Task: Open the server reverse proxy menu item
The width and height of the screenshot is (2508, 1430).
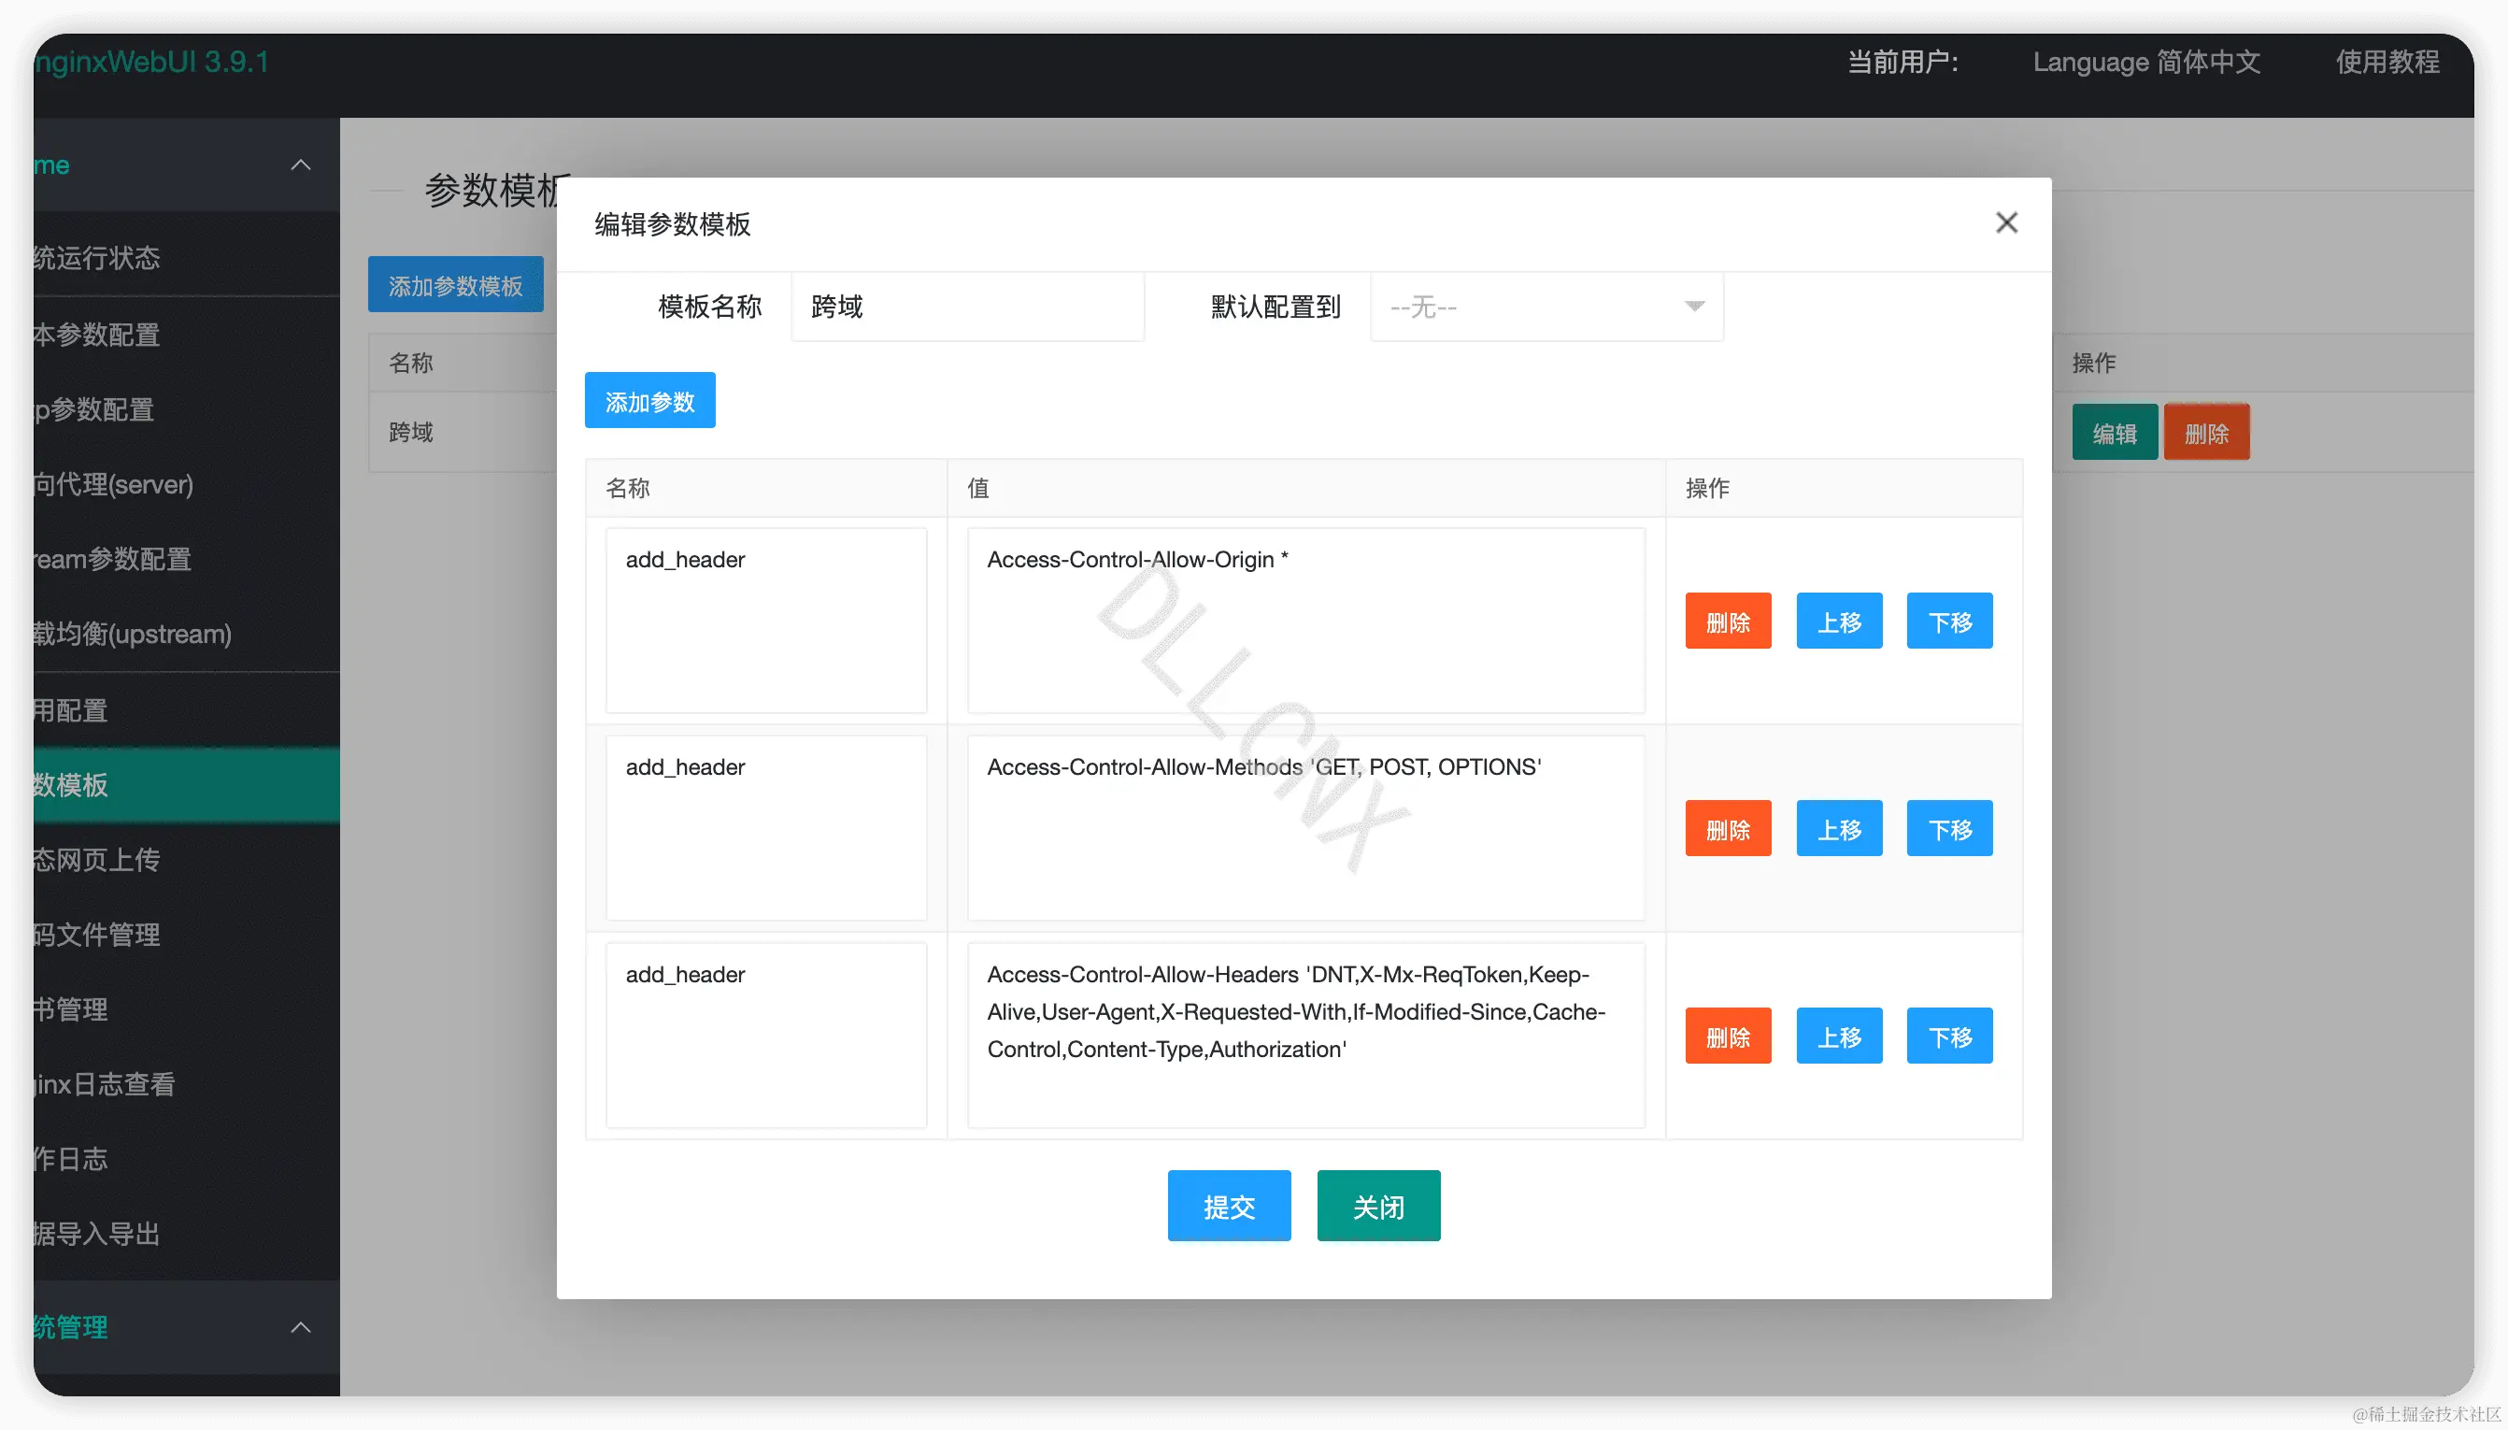Action: pyautogui.click(x=113, y=484)
